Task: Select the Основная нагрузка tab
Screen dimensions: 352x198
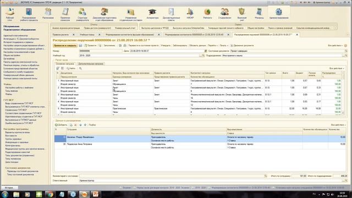Action: coord(65,64)
